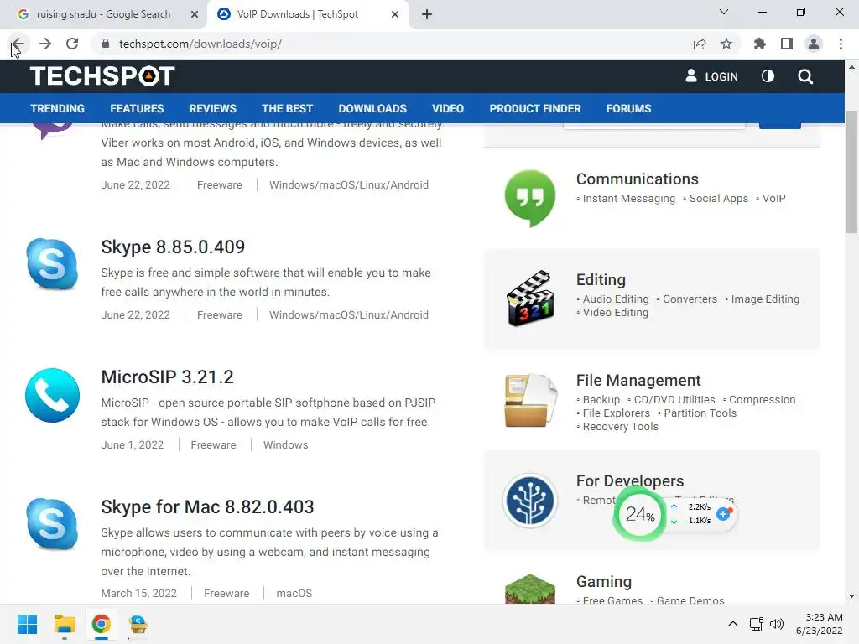Click the File Management box icon
Image resolution: width=859 pixels, height=644 pixels.
(x=530, y=400)
